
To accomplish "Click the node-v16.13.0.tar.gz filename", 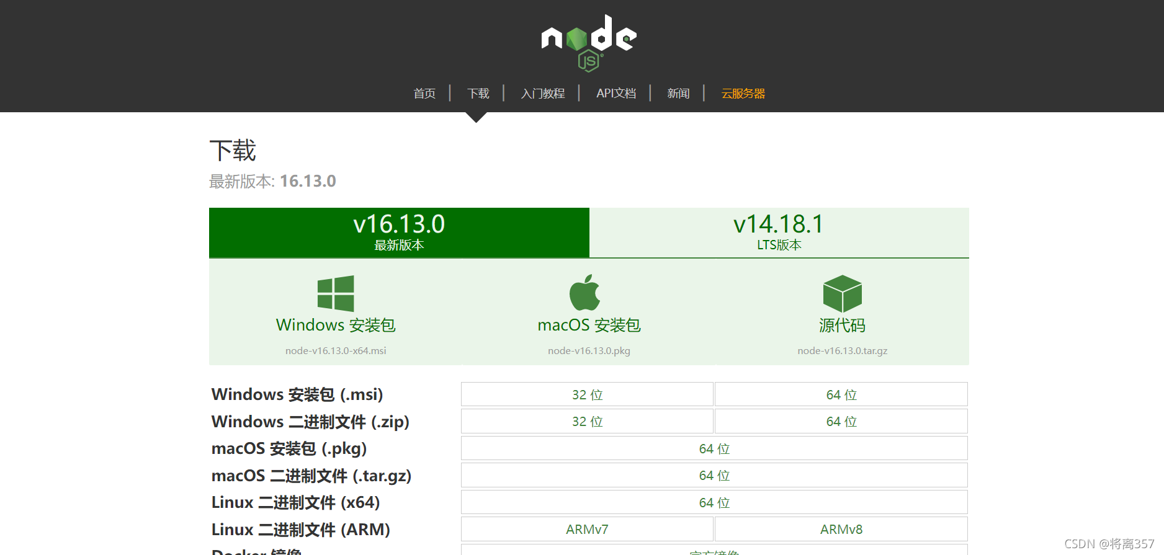I will pos(842,351).
